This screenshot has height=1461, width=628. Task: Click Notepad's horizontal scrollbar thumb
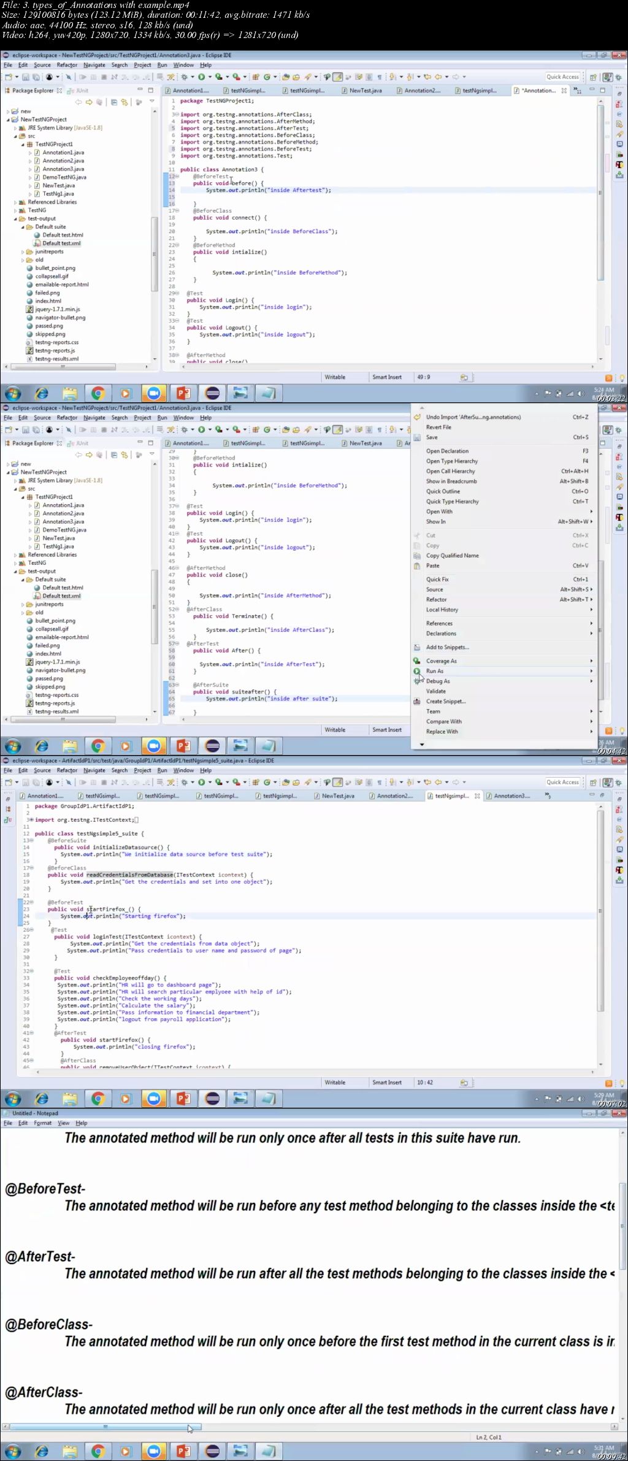[105, 1427]
